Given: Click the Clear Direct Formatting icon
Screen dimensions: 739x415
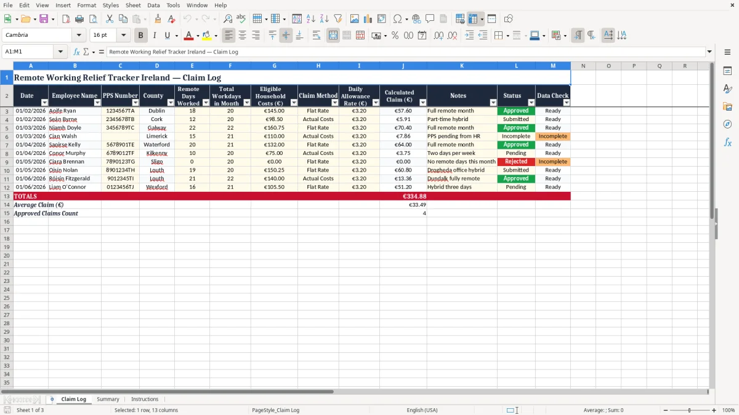Looking at the screenshot, I should (x=171, y=19).
